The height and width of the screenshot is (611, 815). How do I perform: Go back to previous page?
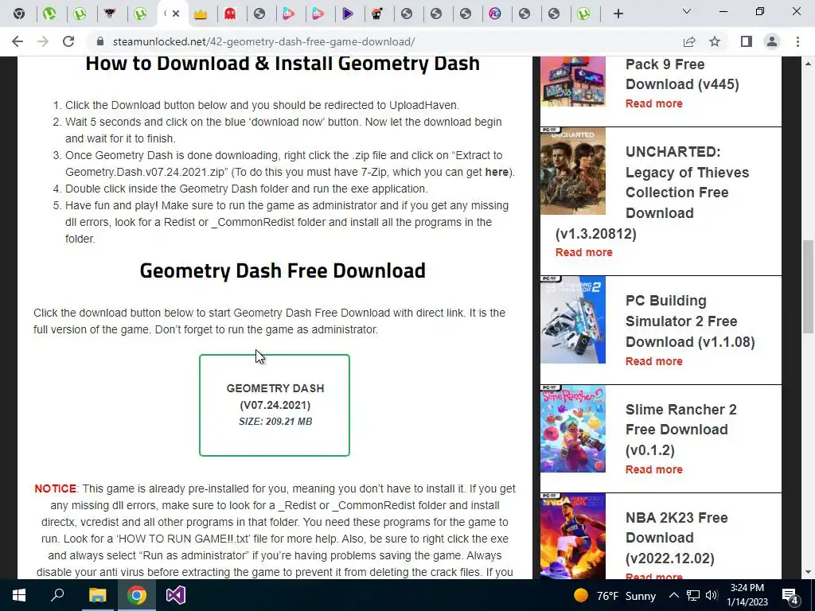pyautogui.click(x=18, y=41)
